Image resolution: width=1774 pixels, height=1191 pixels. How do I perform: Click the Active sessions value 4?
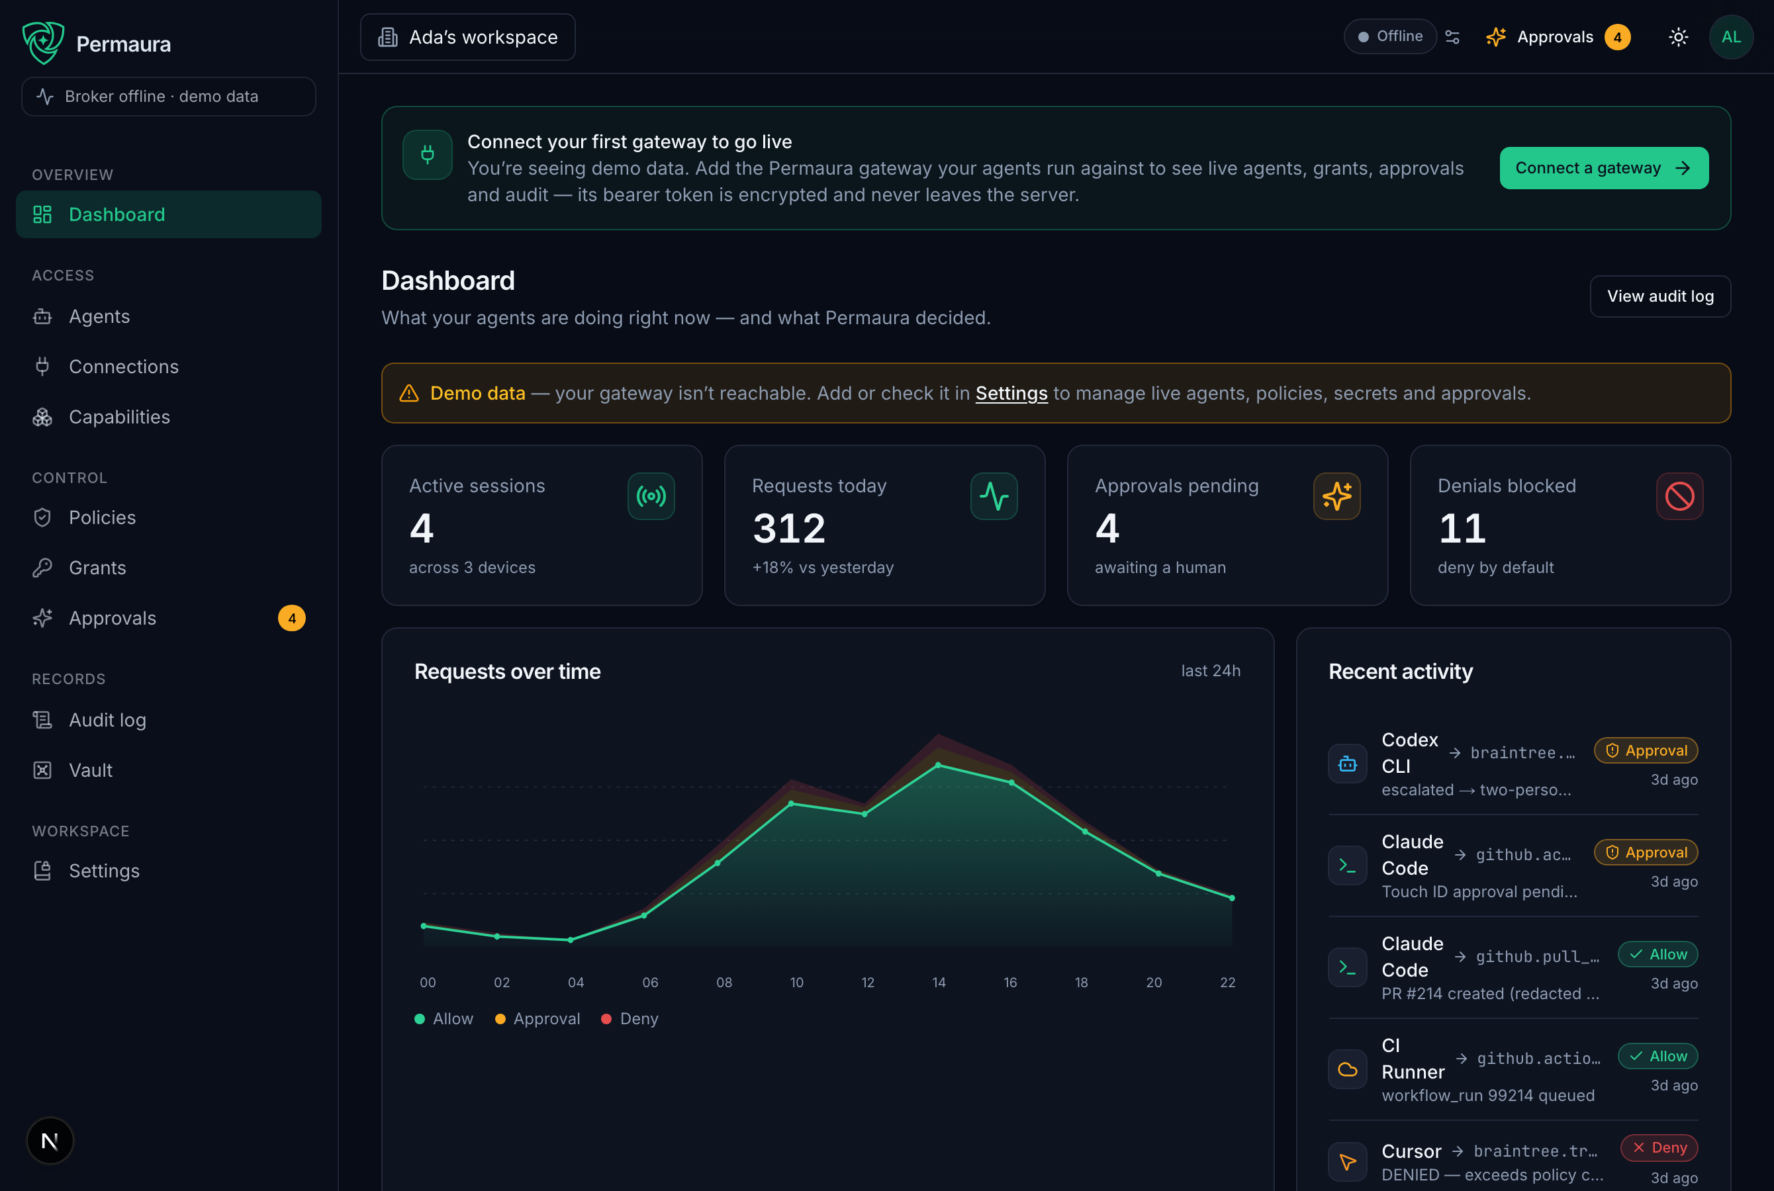click(x=422, y=528)
